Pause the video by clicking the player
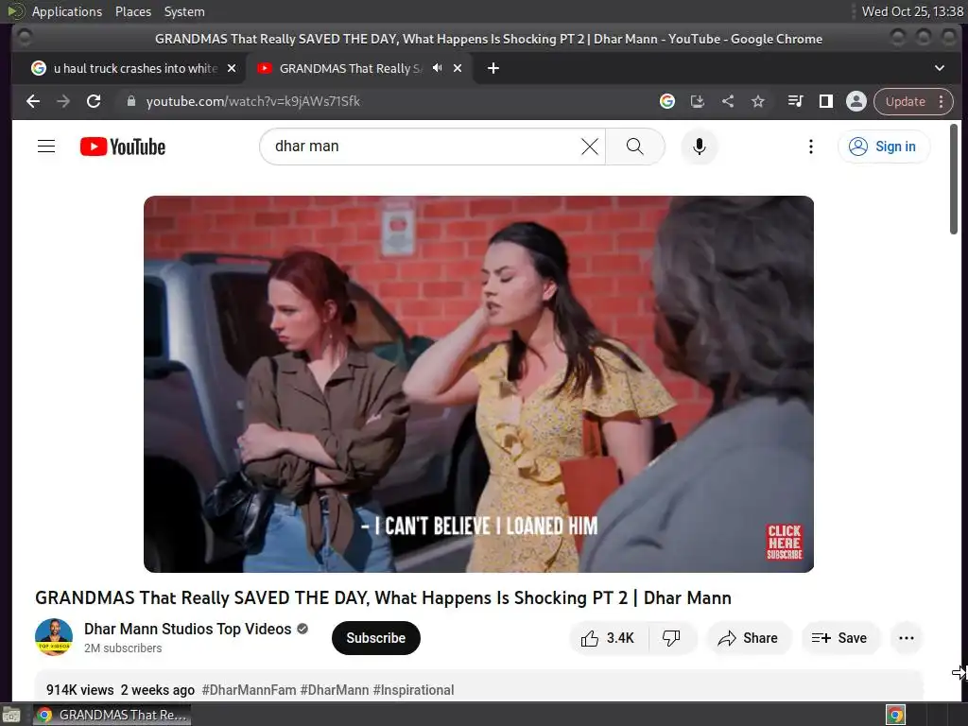The image size is (968, 726). 478,384
